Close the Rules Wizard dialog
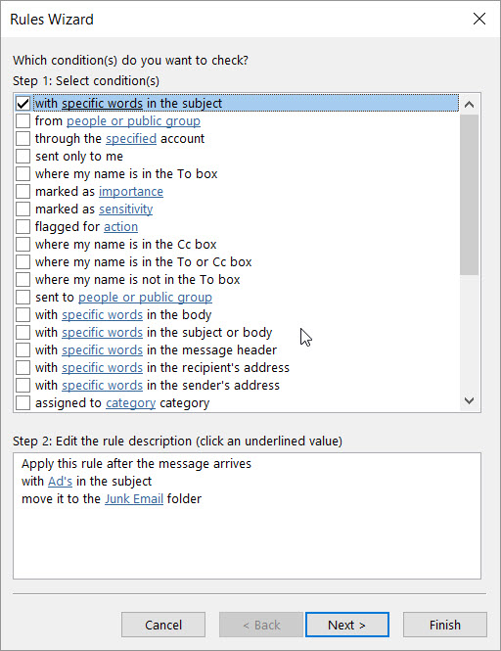The width and height of the screenshot is (501, 651). point(479,19)
